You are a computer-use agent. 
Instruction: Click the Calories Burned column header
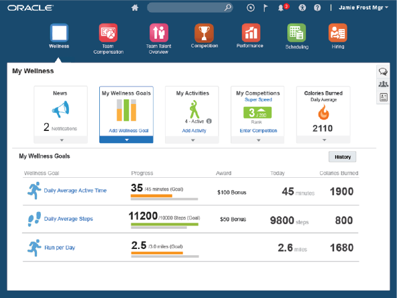[x=339, y=173]
